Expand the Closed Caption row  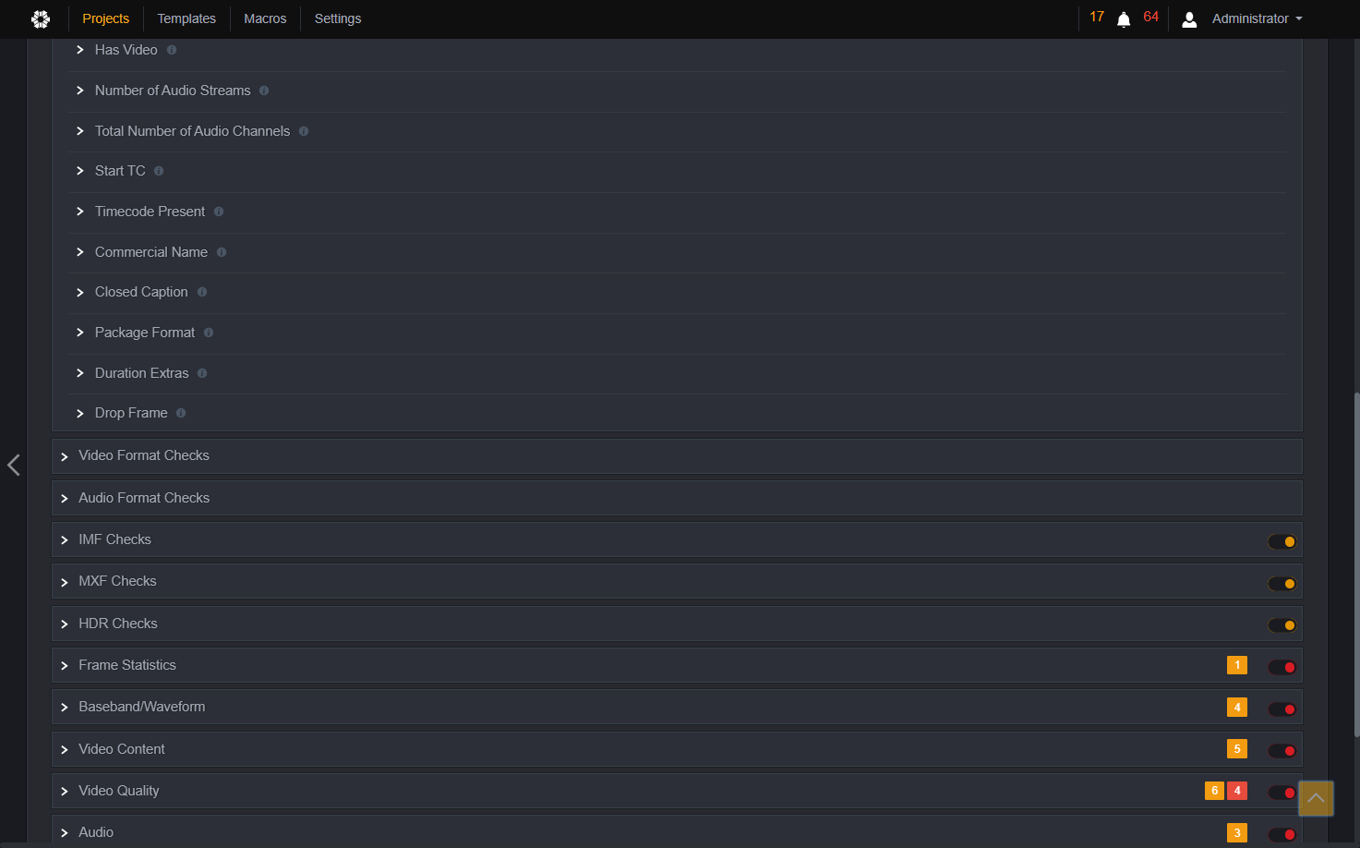click(80, 292)
